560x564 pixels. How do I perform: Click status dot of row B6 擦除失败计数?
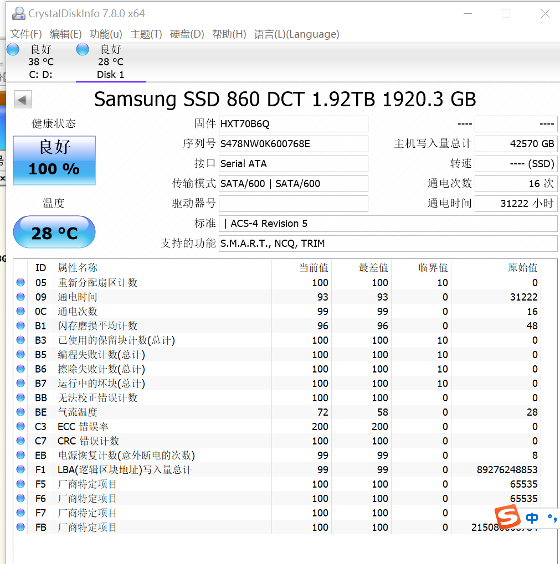coord(20,369)
